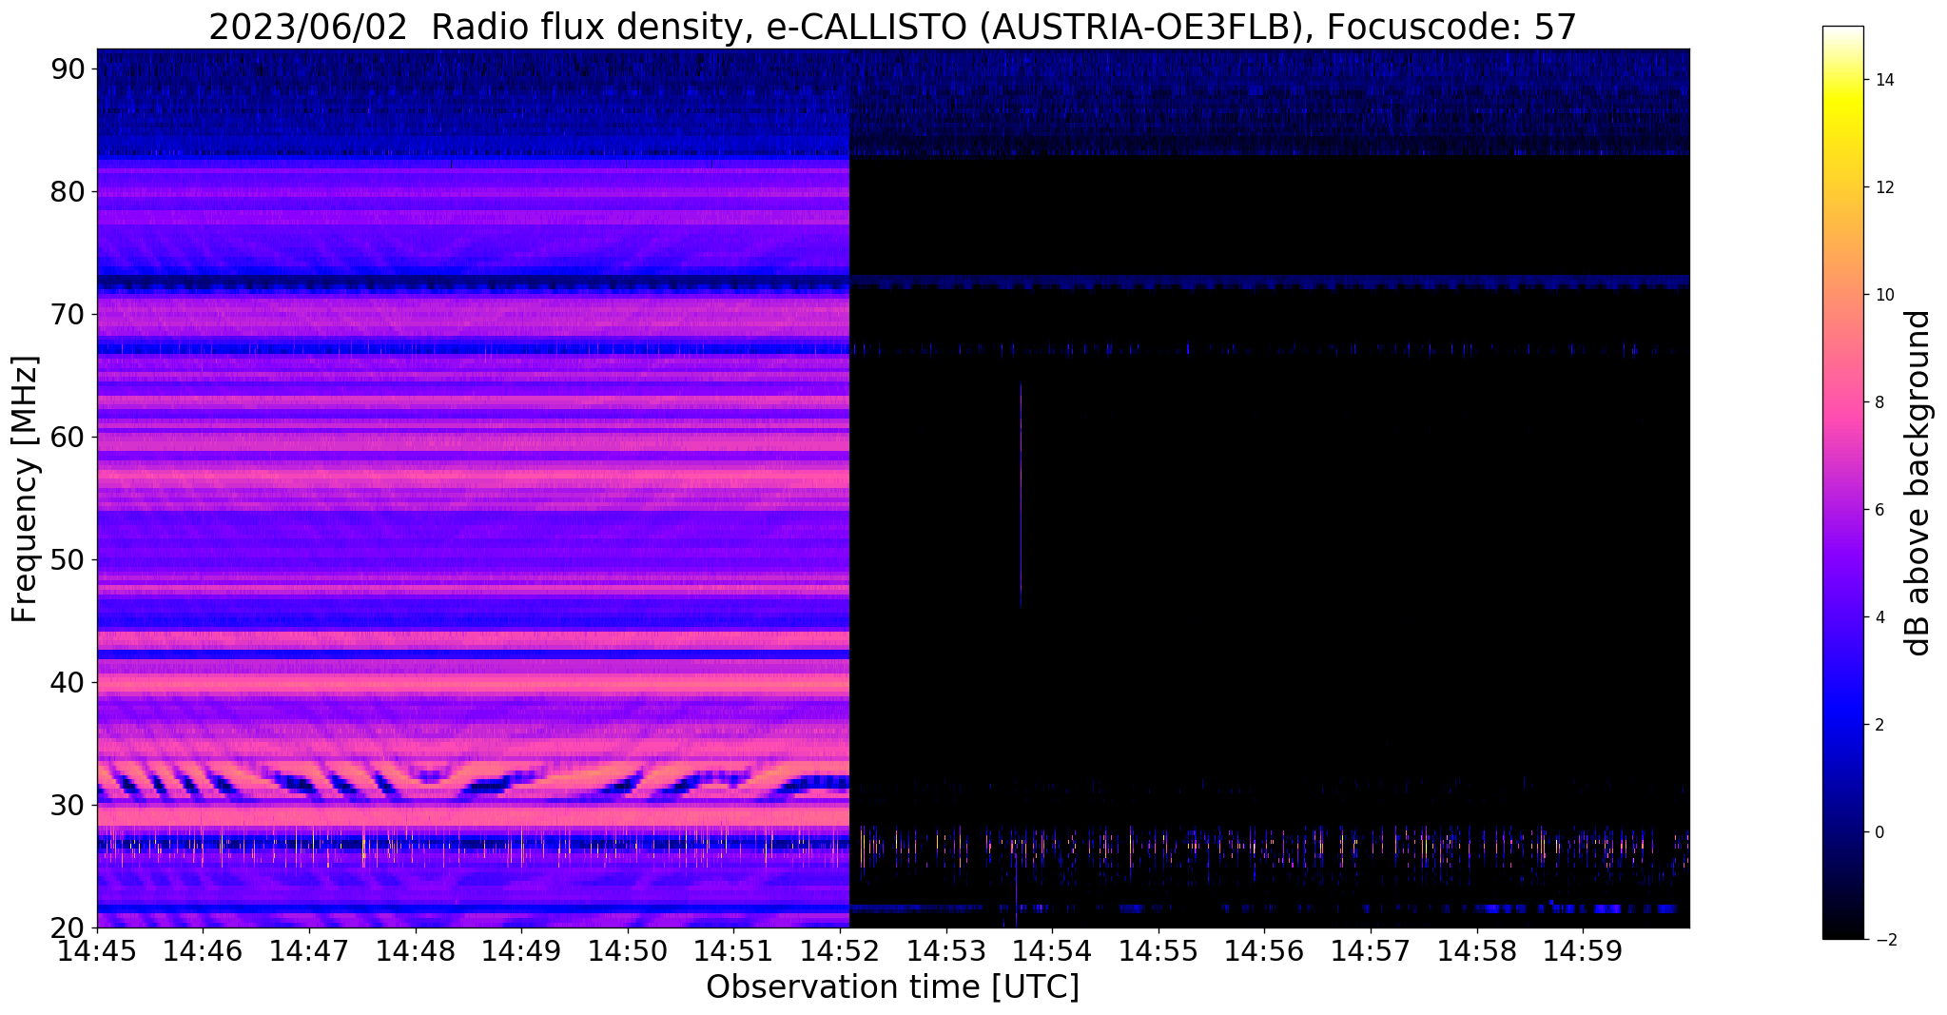1947x1015 pixels.
Task: Click the 70 frequency tick label
Action: [69, 314]
